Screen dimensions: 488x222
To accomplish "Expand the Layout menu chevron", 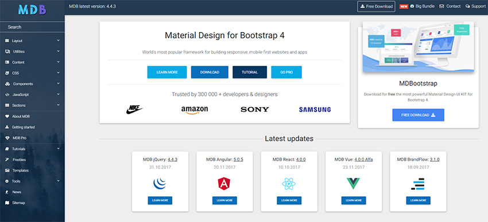I will point(58,40).
